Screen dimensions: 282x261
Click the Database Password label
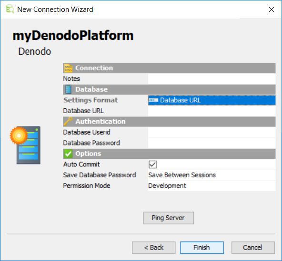[91, 143]
